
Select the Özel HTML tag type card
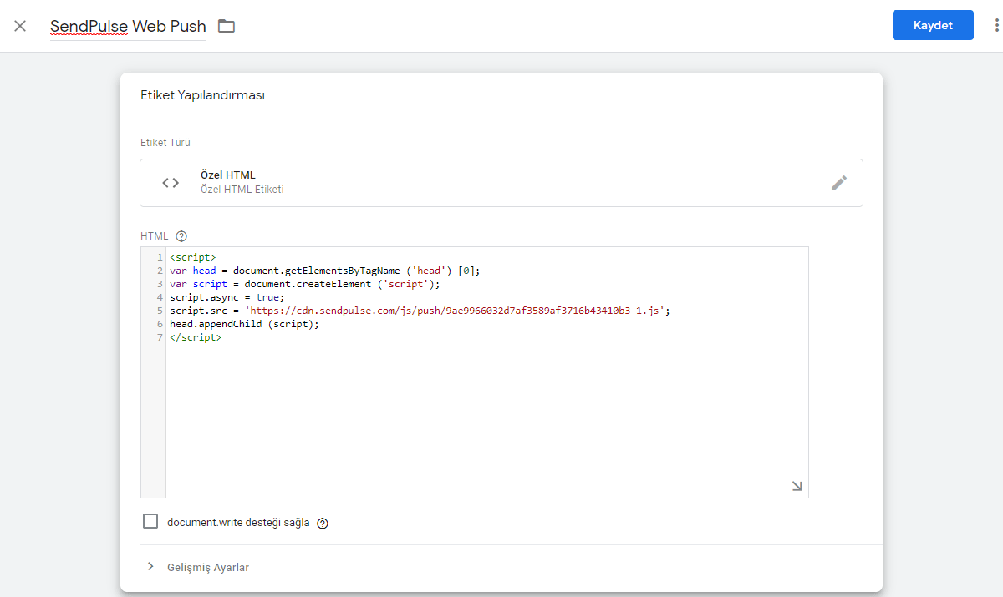[501, 183]
